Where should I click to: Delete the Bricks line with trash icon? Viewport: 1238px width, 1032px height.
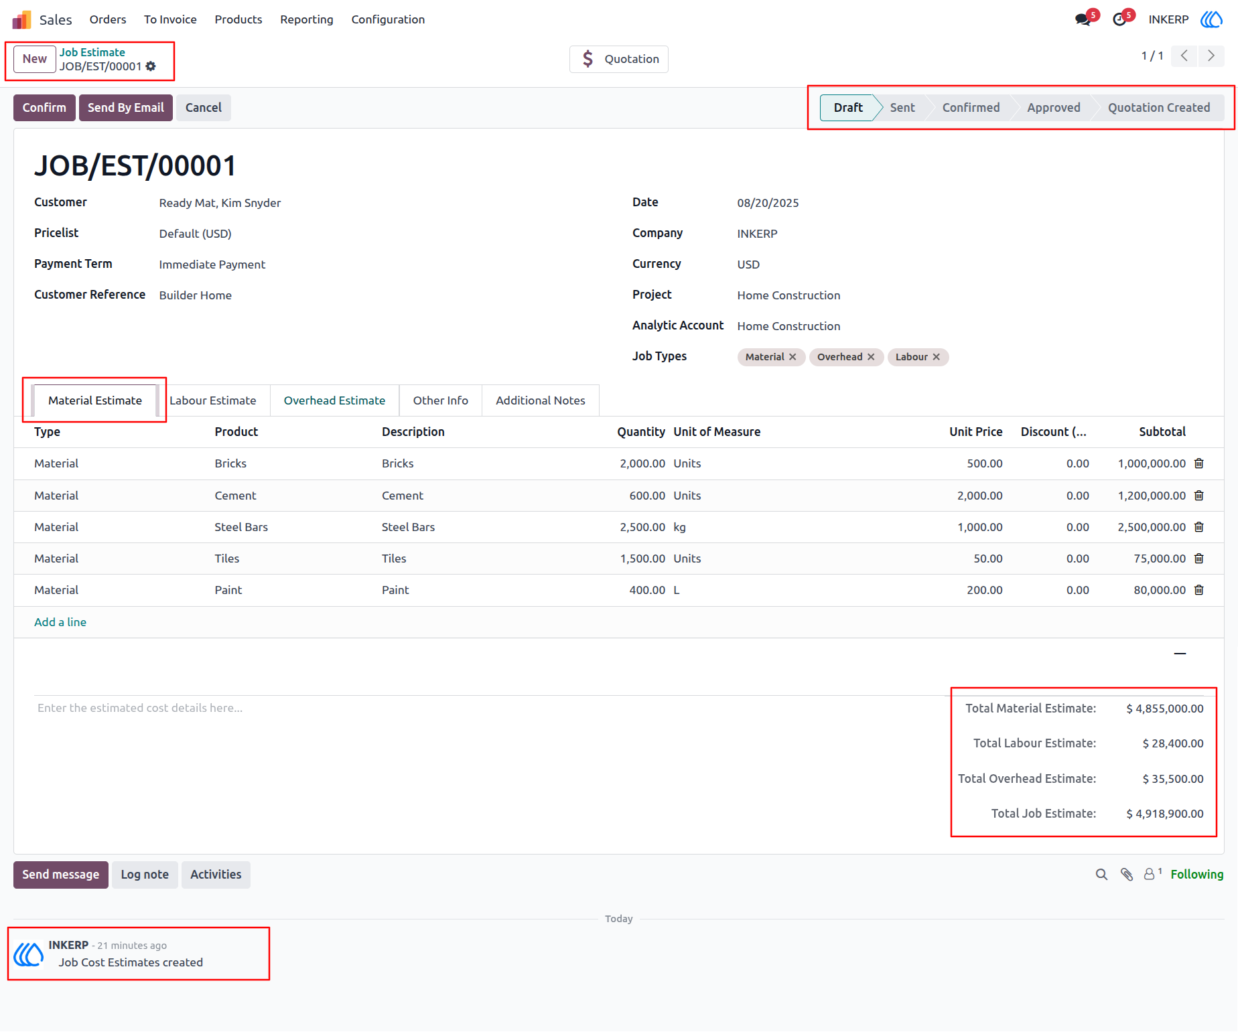coord(1199,463)
